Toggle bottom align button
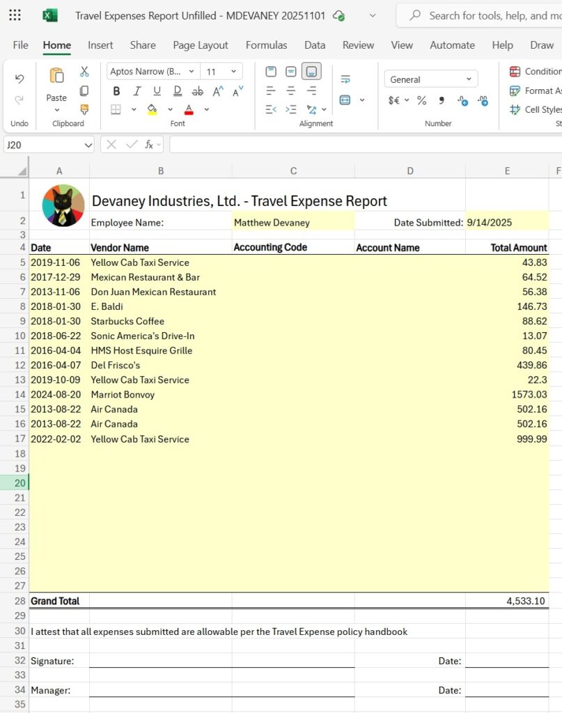This screenshot has height=713, width=562. [311, 71]
